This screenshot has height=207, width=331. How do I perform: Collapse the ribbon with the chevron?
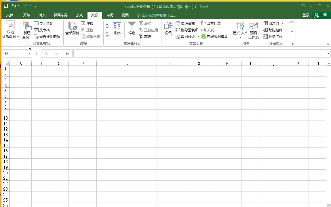[328, 44]
